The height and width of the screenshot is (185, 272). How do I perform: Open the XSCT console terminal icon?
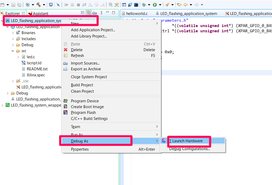click(x=124, y=5)
